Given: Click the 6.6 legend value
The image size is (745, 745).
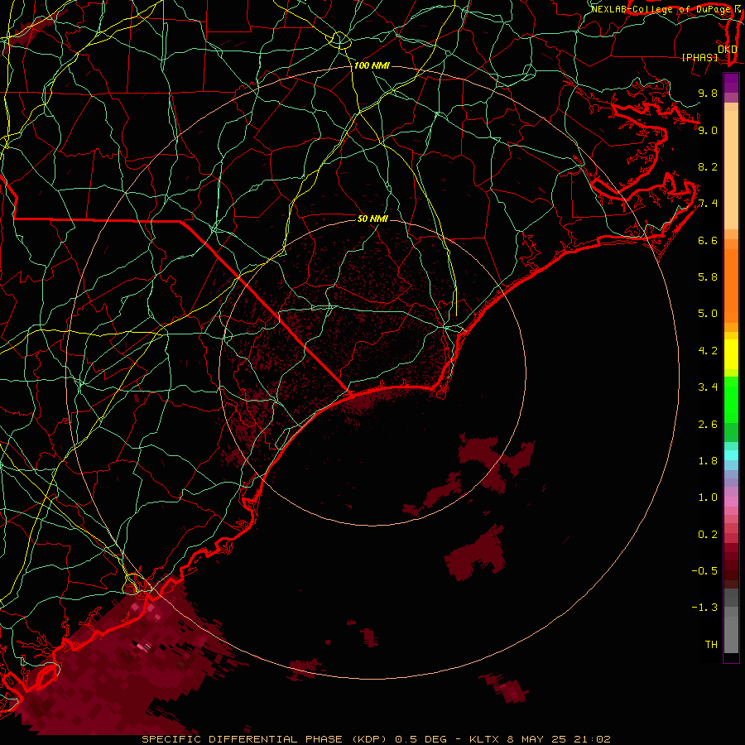Looking at the screenshot, I should pyautogui.click(x=708, y=240).
